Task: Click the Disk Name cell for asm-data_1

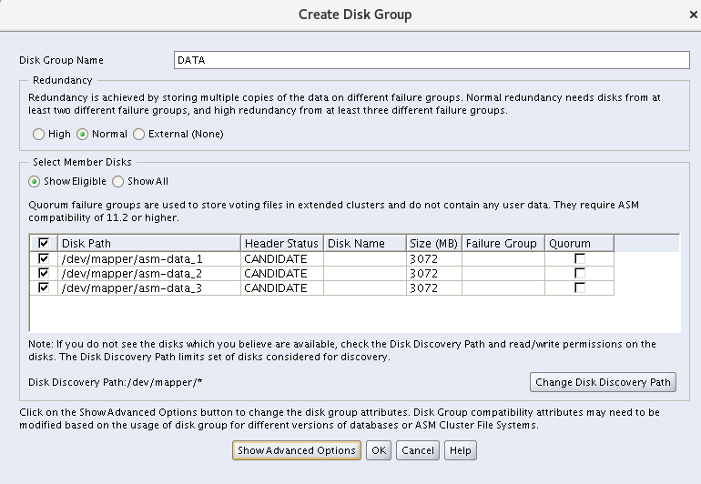Action: point(364,258)
